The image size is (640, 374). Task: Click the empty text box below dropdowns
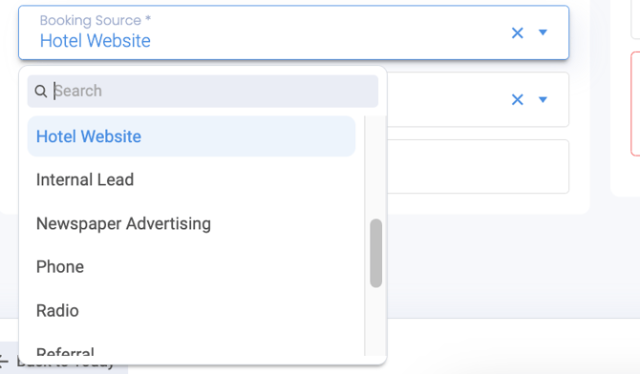click(x=478, y=166)
